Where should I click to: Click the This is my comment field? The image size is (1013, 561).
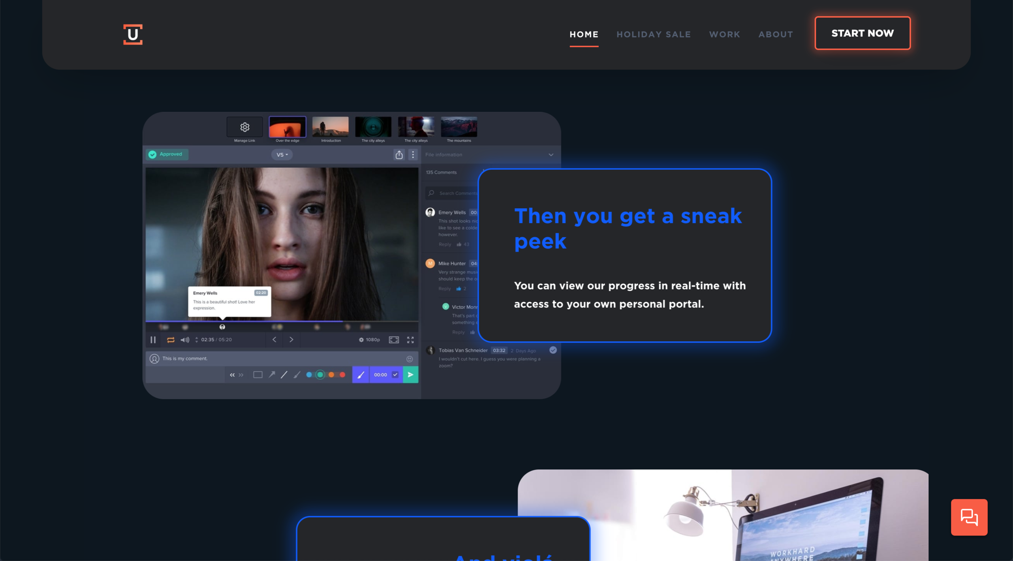pos(282,359)
